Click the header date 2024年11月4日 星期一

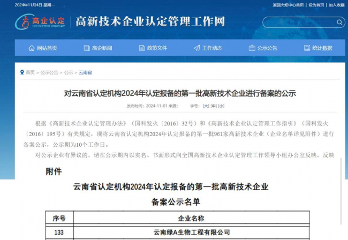(35, 5)
